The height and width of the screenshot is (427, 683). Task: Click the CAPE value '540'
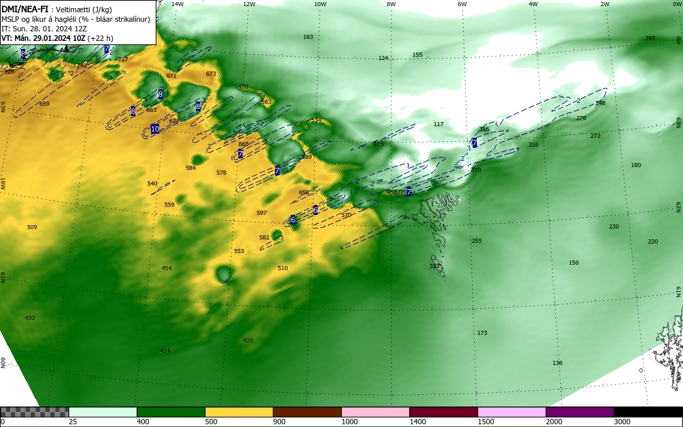tap(152, 183)
